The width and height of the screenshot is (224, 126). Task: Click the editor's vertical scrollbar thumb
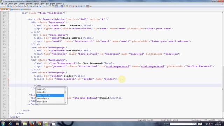[223, 89]
